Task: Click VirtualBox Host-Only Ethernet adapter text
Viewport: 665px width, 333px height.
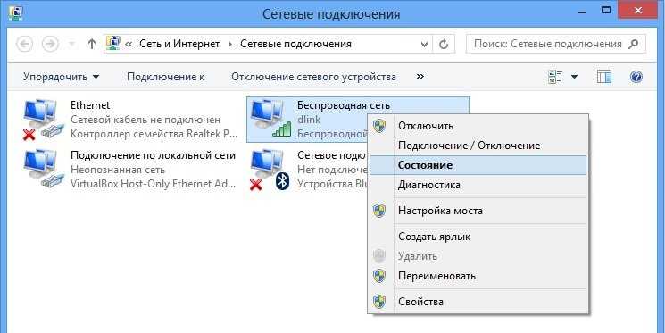Action: tap(154, 184)
